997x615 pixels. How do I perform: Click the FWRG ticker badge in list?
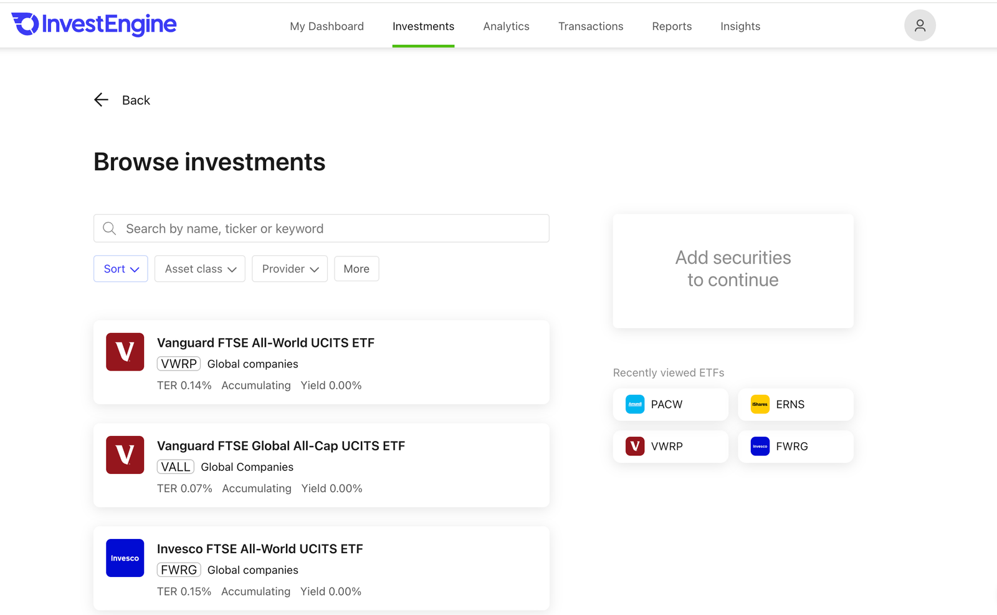pos(179,569)
